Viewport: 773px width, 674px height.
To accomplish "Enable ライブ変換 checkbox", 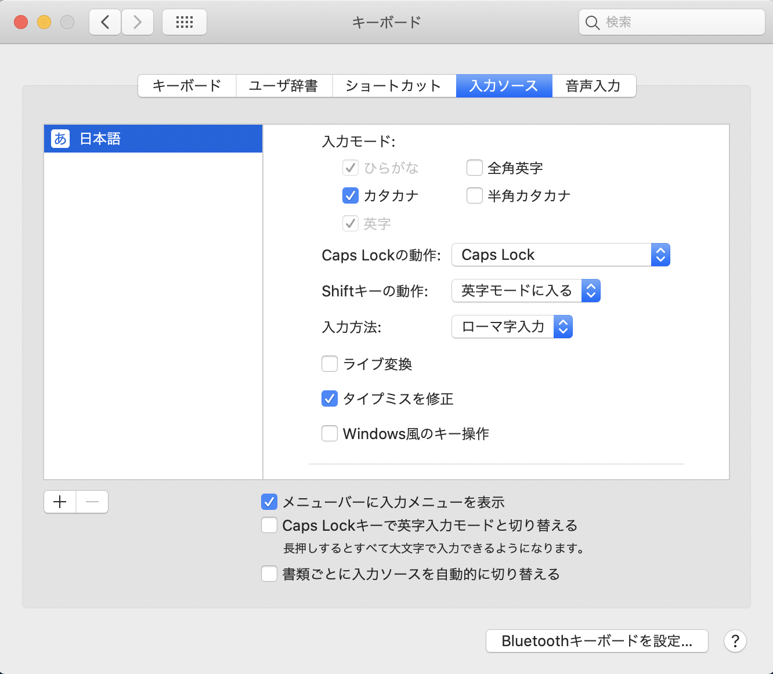I will (x=330, y=364).
